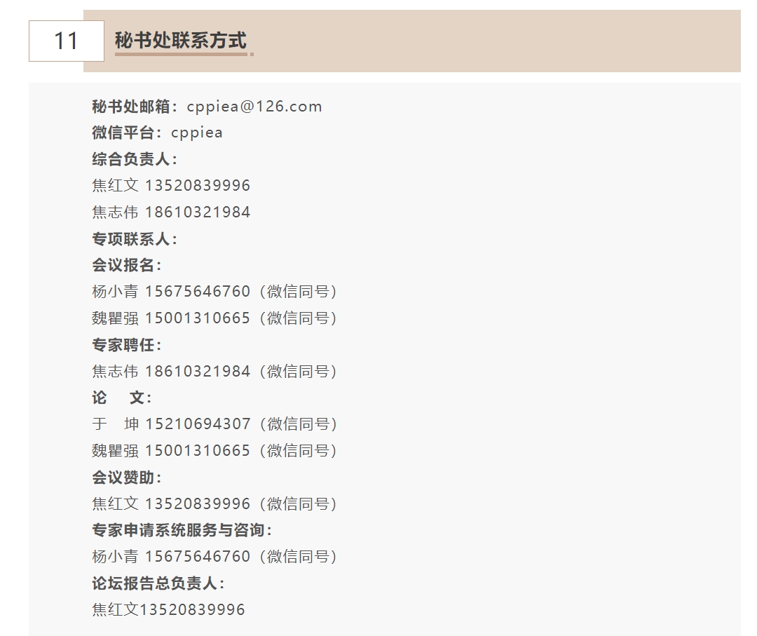
Task: Select the 微信平台 cppiea account text
Action: click(197, 133)
